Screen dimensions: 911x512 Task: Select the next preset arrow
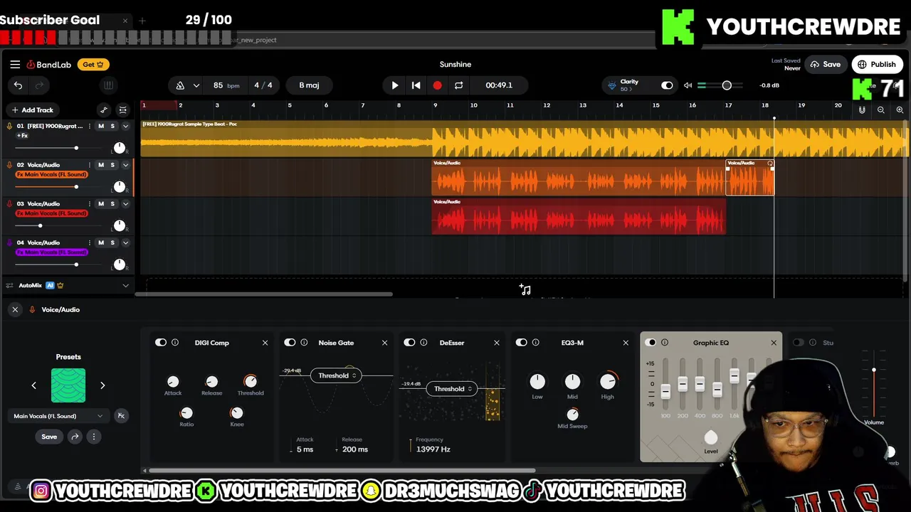(102, 385)
